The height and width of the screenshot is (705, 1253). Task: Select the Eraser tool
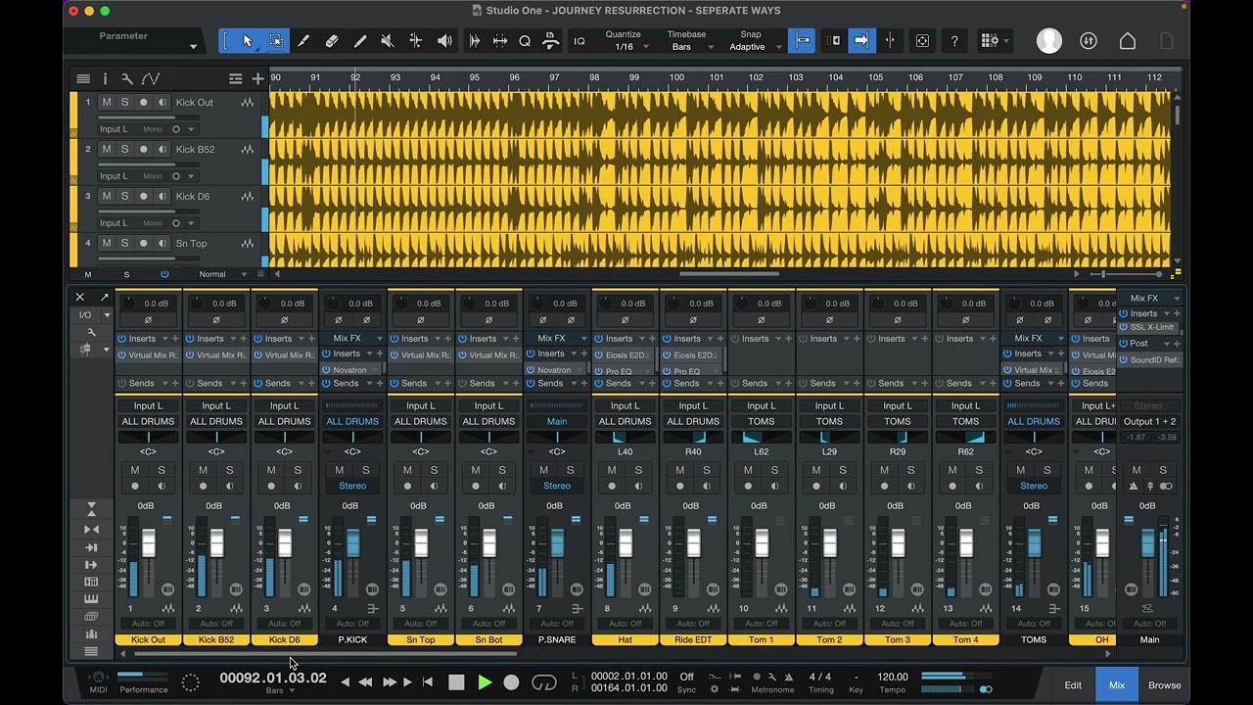(332, 41)
